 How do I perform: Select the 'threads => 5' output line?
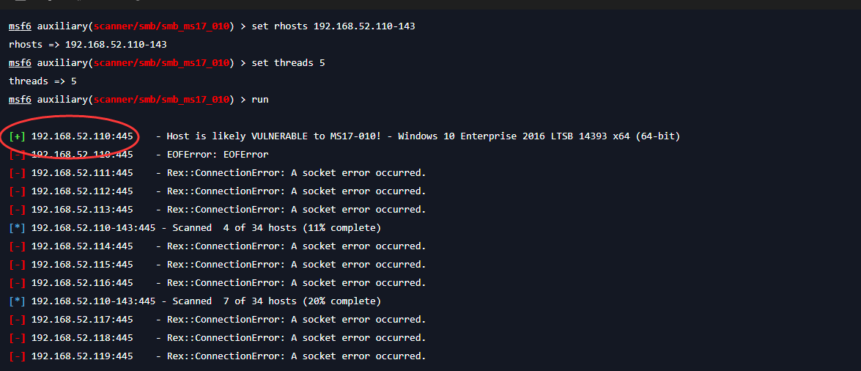(x=43, y=81)
